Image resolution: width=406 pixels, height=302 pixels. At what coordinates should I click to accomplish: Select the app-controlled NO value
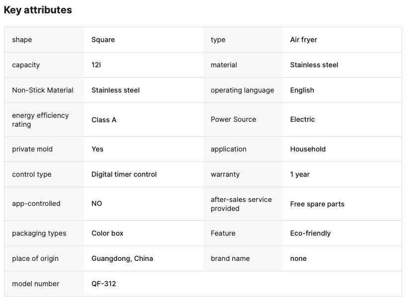pos(97,203)
